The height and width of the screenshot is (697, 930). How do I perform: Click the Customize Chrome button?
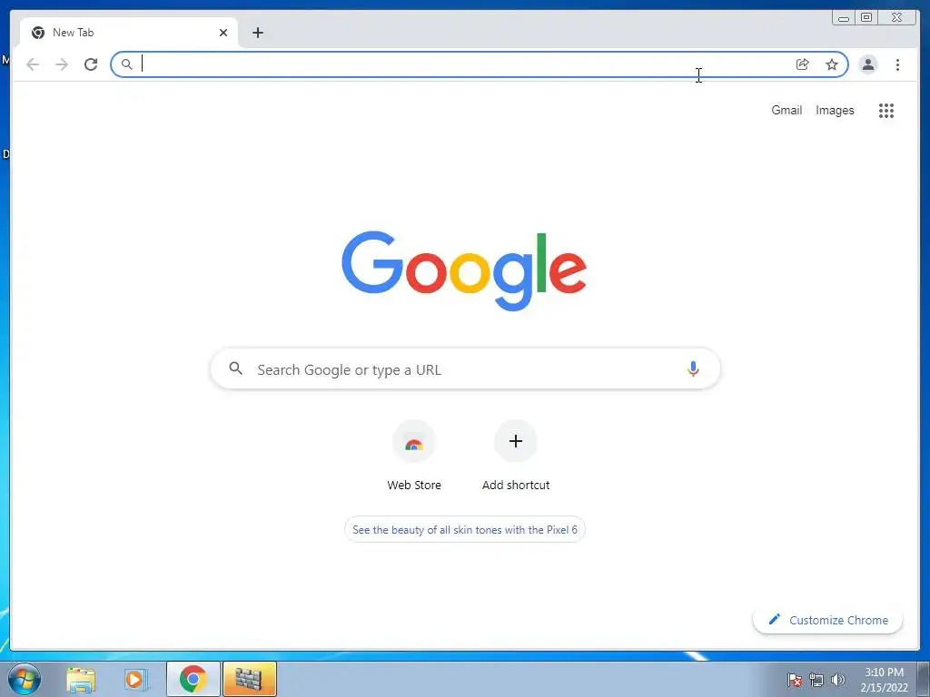pyautogui.click(x=828, y=620)
